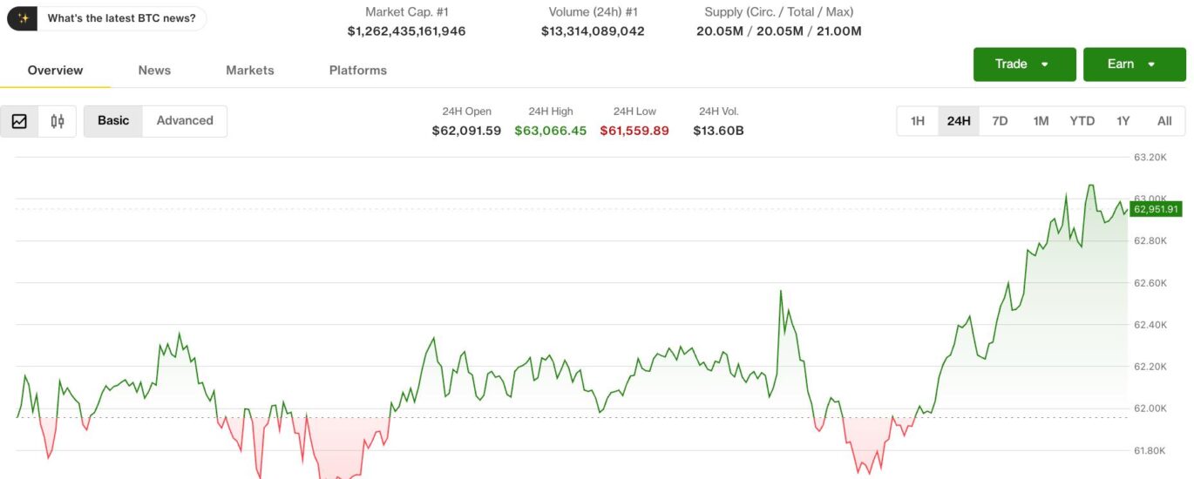Set chart range to 1H
Screen dimensions: 1194x479
pyautogui.click(x=918, y=121)
